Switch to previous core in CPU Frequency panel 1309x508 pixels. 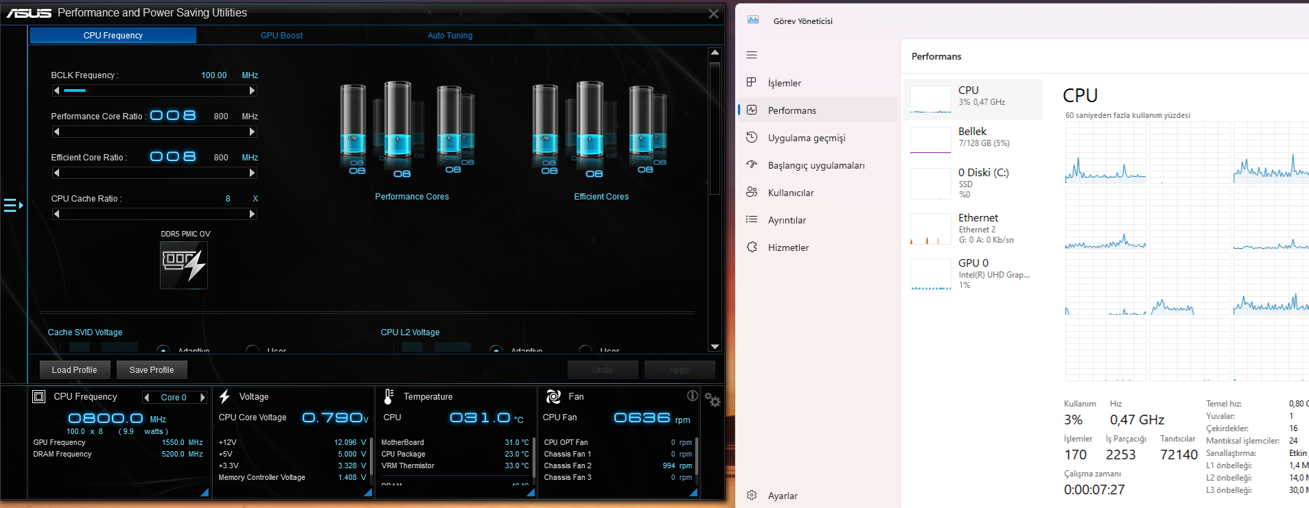pos(146,397)
